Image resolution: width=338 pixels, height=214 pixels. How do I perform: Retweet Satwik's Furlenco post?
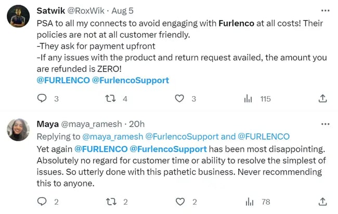[x=111, y=98]
